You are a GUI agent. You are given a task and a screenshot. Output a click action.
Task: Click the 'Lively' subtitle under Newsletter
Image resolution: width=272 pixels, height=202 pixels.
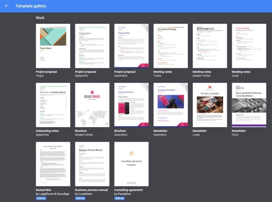click(196, 135)
